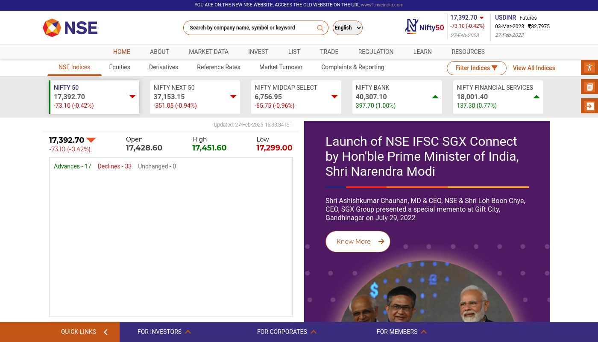Select the NIFTY FINANCIAL SERVICES index card
598x342 pixels.
pos(498,97)
